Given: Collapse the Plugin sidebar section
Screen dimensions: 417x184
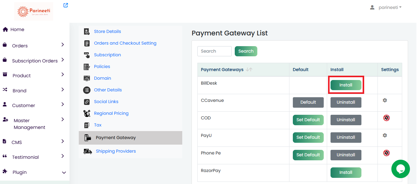Looking at the screenshot, I should click(x=64, y=172).
